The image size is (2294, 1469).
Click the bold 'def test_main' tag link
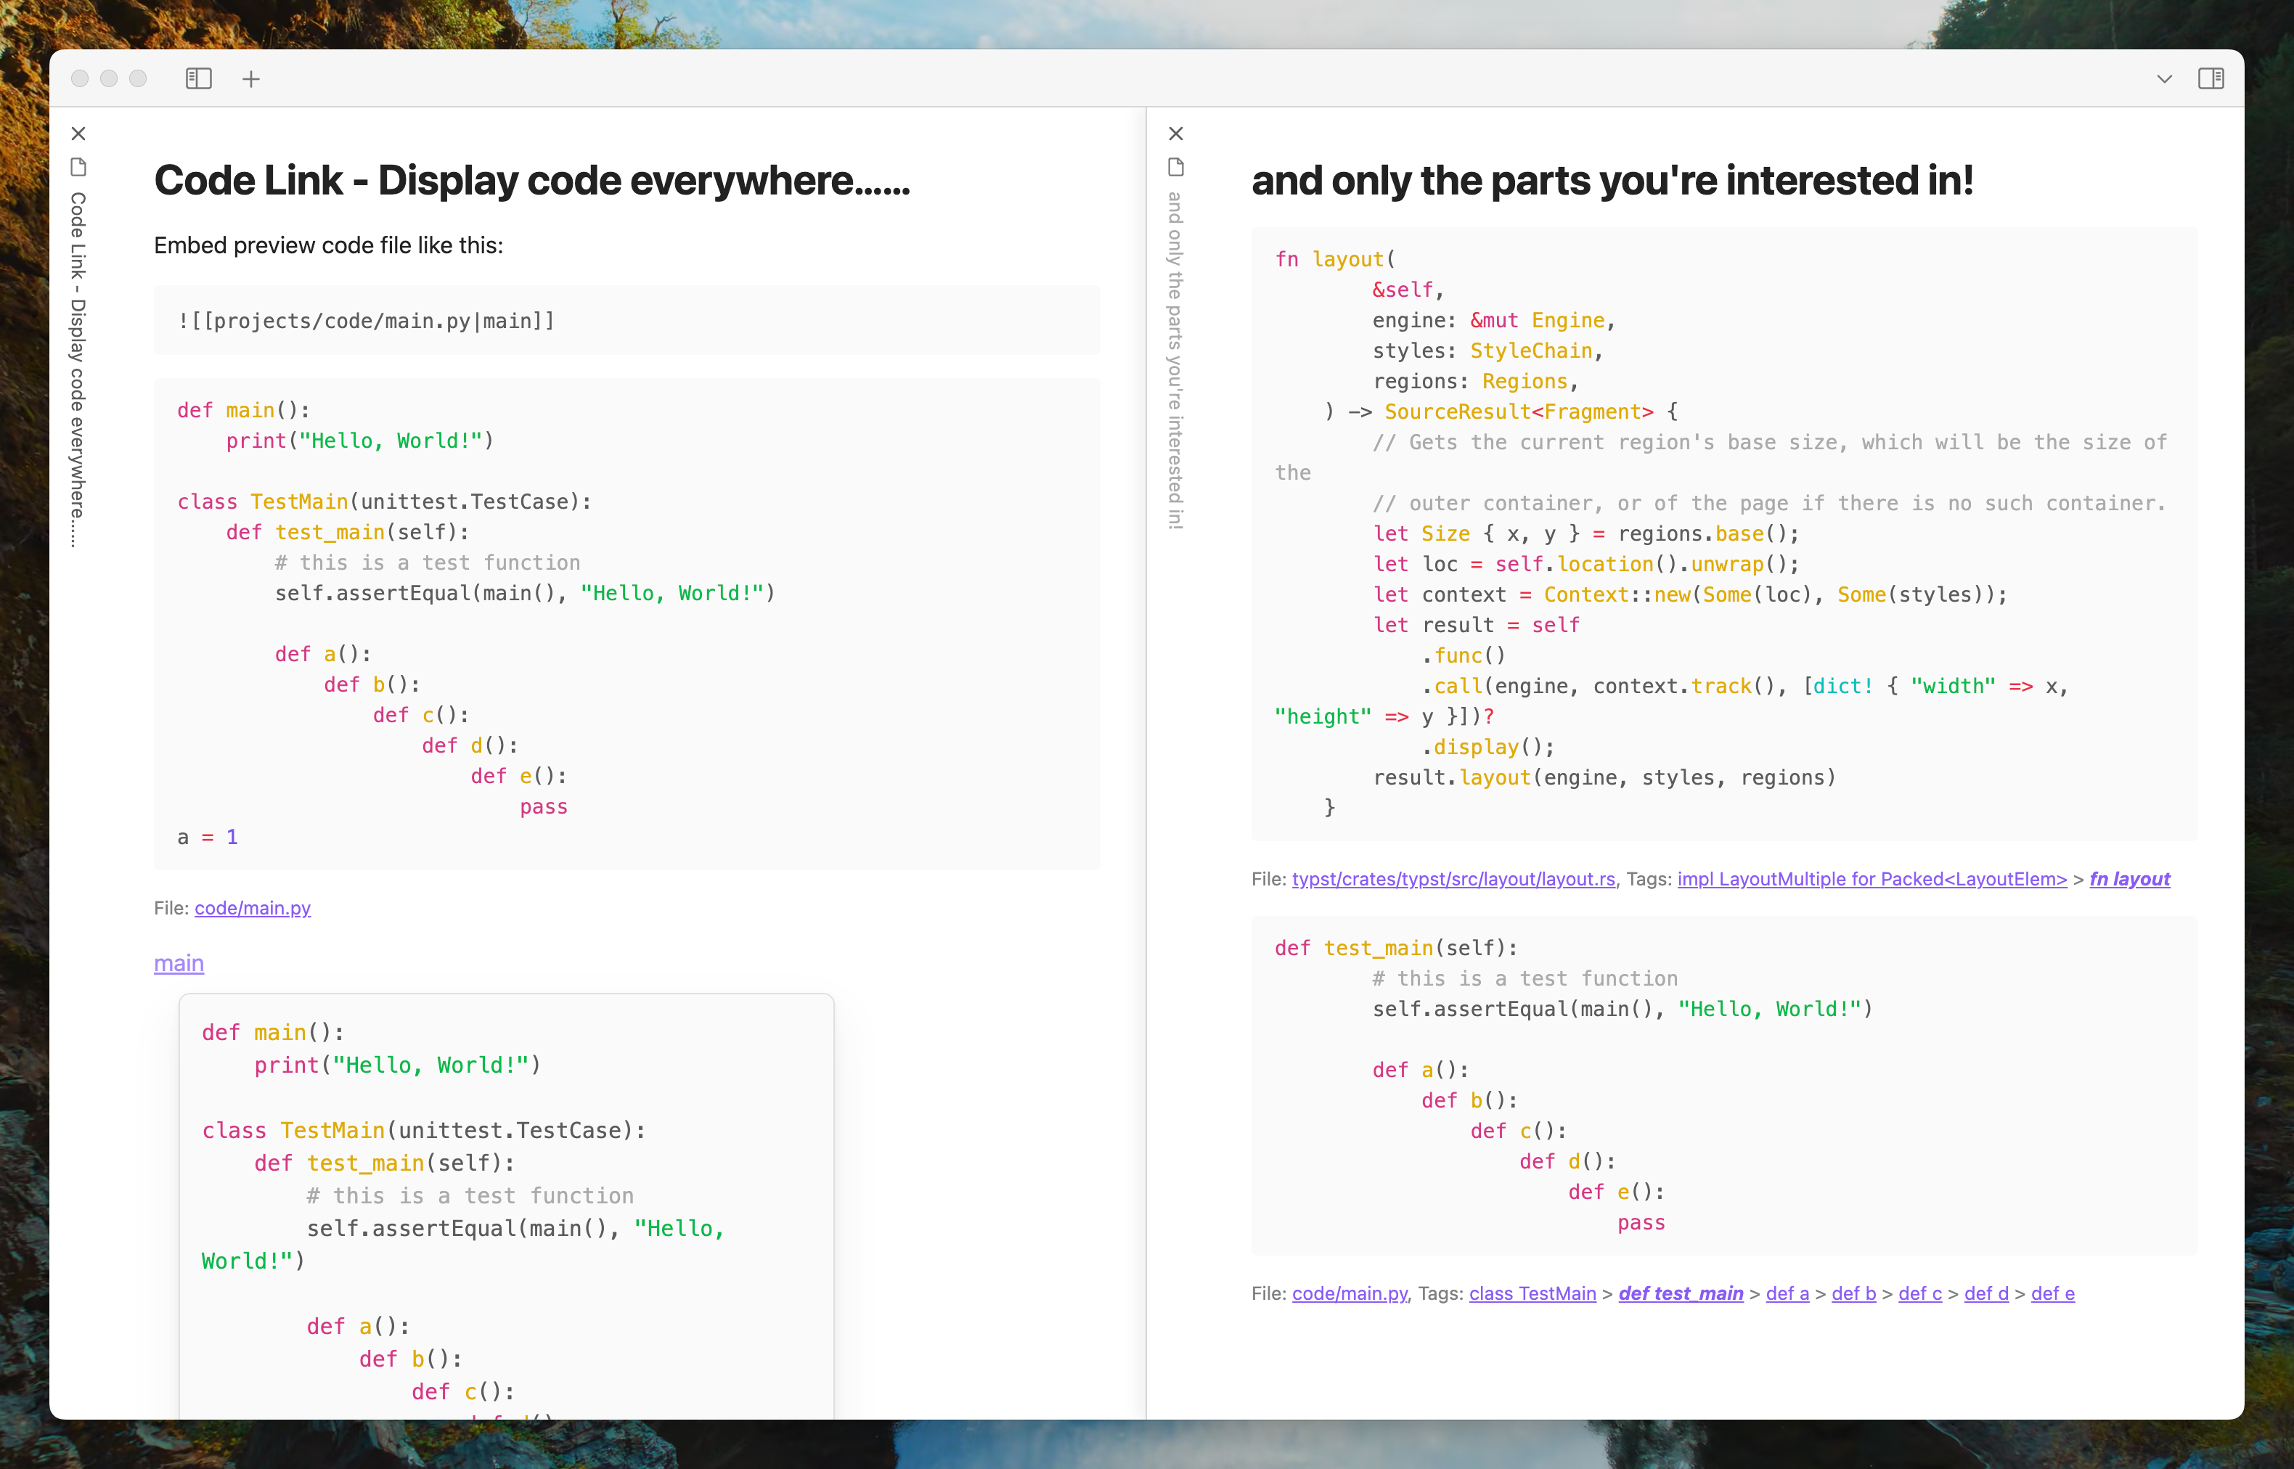pyautogui.click(x=1681, y=1293)
